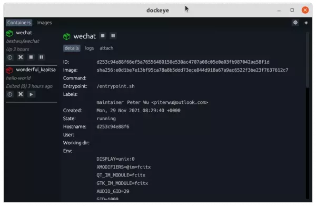
Task: Open the logs tab for wechat
Action: [x=90, y=48]
